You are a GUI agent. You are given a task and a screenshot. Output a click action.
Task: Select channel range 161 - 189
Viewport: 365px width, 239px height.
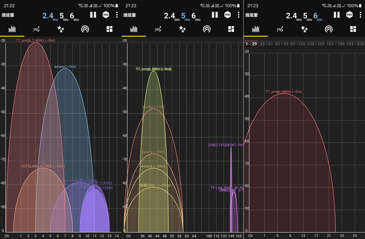pyautogui.click(x=335, y=44)
